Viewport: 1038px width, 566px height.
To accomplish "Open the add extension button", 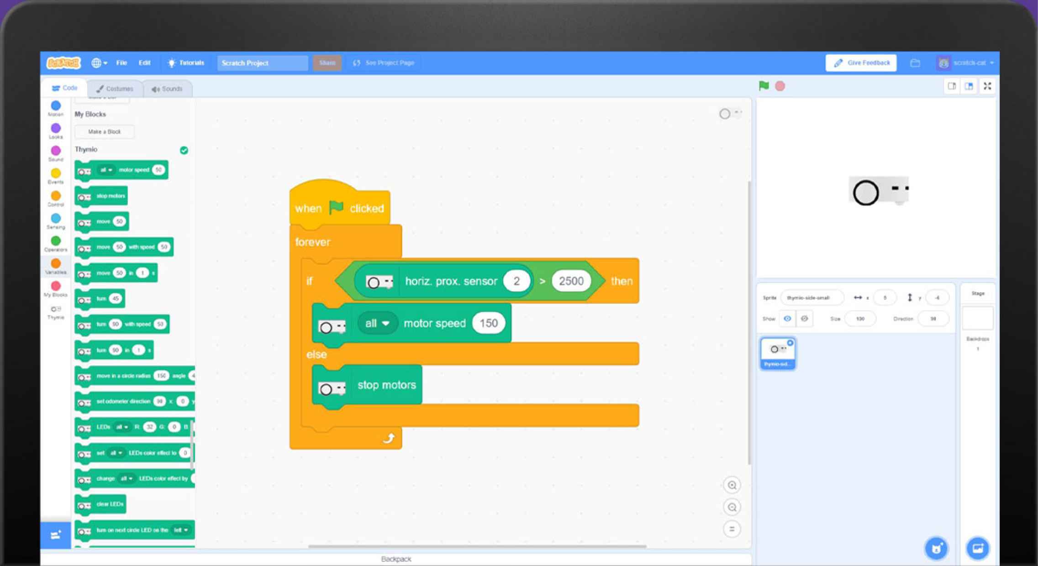I will click(56, 535).
